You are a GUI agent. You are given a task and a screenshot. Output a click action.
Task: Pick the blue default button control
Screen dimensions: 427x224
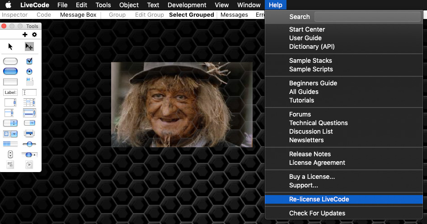pyautogui.click(x=10, y=71)
